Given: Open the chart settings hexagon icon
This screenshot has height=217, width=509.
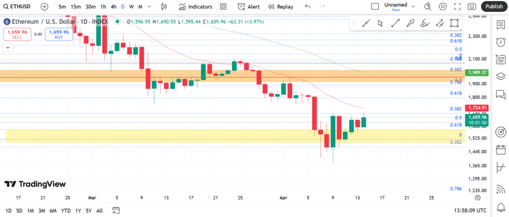Looking at the screenshot, I should tap(442, 6).
